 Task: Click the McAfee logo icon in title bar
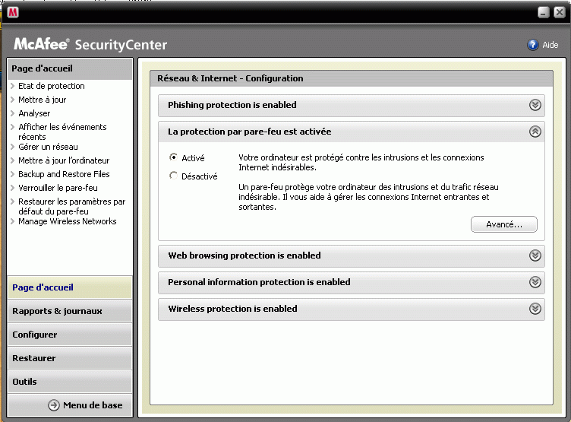(x=13, y=12)
